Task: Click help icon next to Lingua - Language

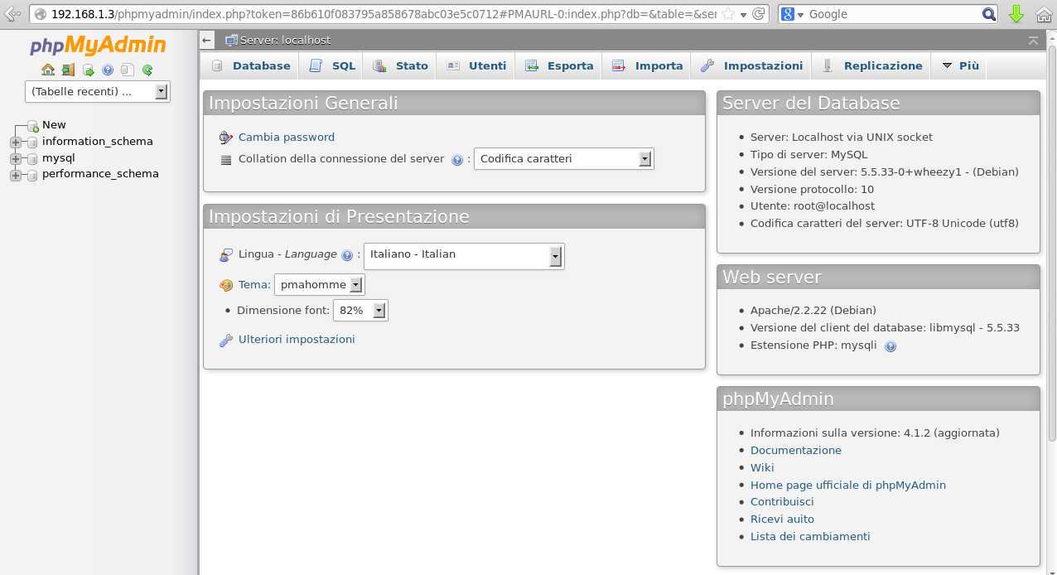Action: point(347,255)
